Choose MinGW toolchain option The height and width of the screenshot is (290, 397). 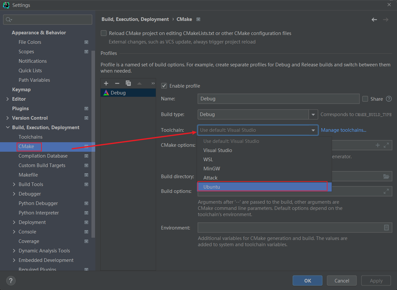point(264,169)
